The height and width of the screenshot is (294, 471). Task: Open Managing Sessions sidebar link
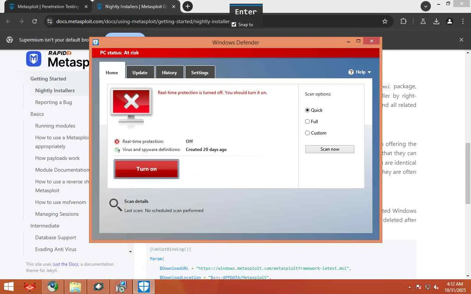coord(57,214)
